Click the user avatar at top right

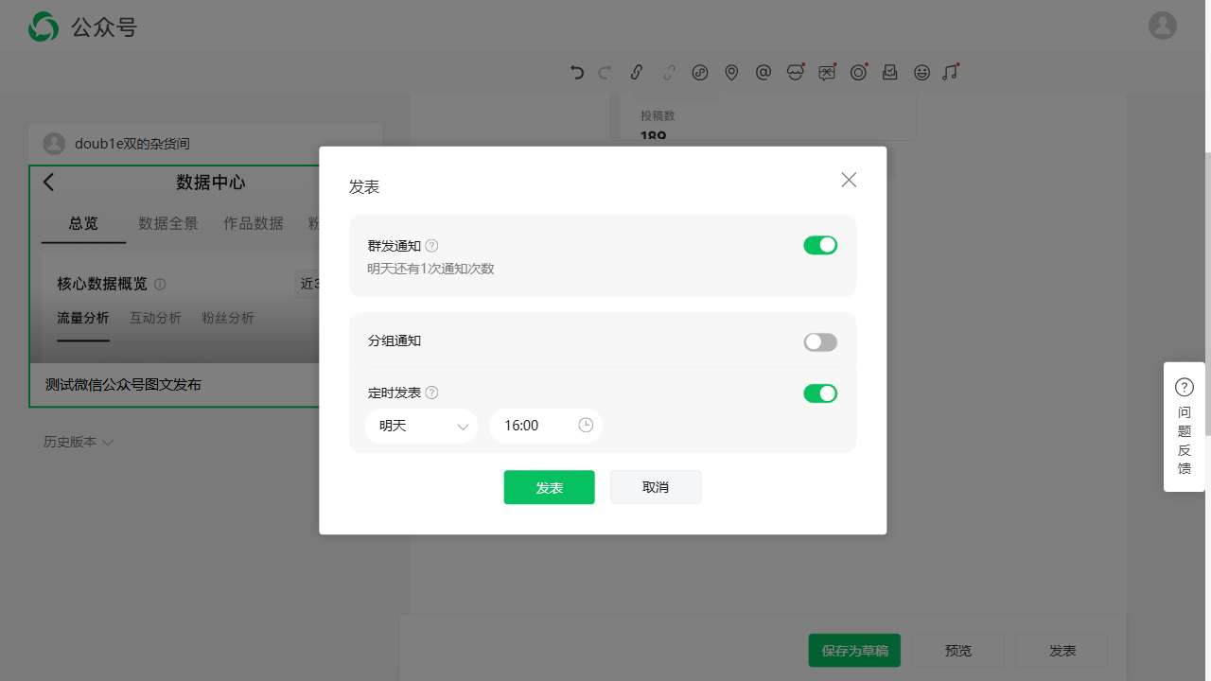click(1162, 26)
